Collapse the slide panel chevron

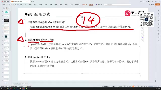click(9, 8)
